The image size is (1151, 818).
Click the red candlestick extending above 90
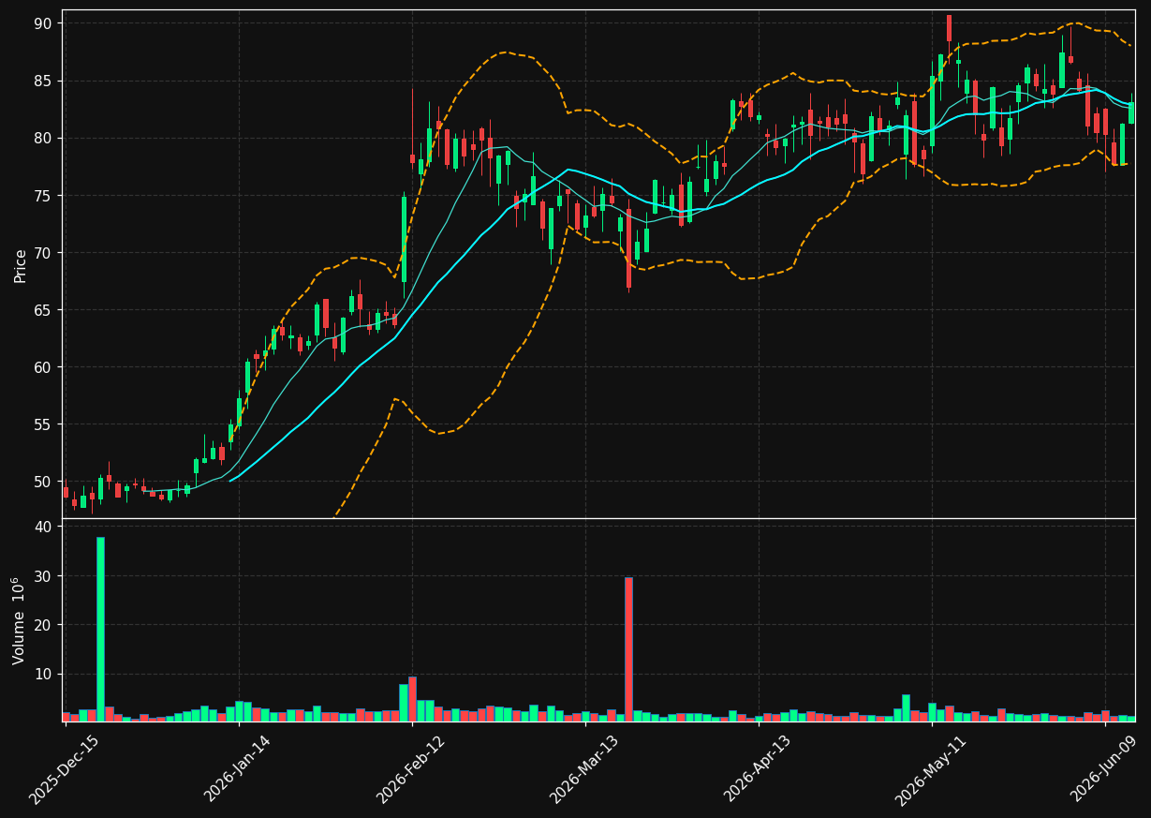click(x=949, y=28)
